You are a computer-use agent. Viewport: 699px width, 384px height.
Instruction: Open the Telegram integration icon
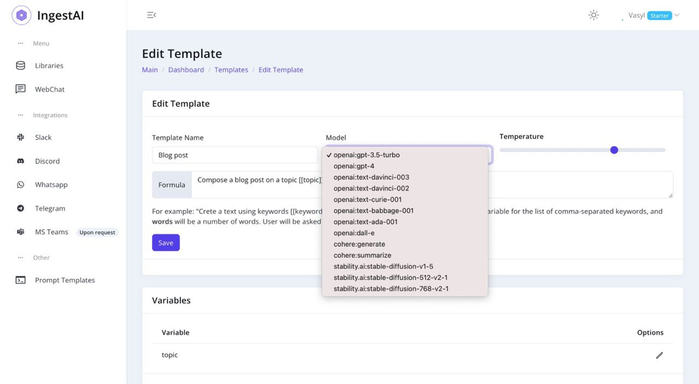(x=20, y=208)
